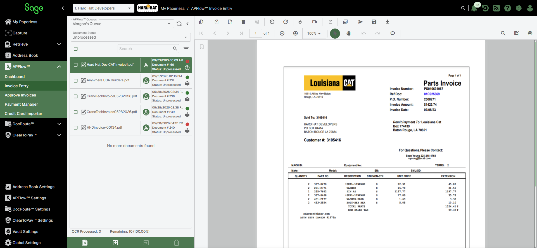537x248 pixels.
Task: Download the document
Action: pos(388,22)
